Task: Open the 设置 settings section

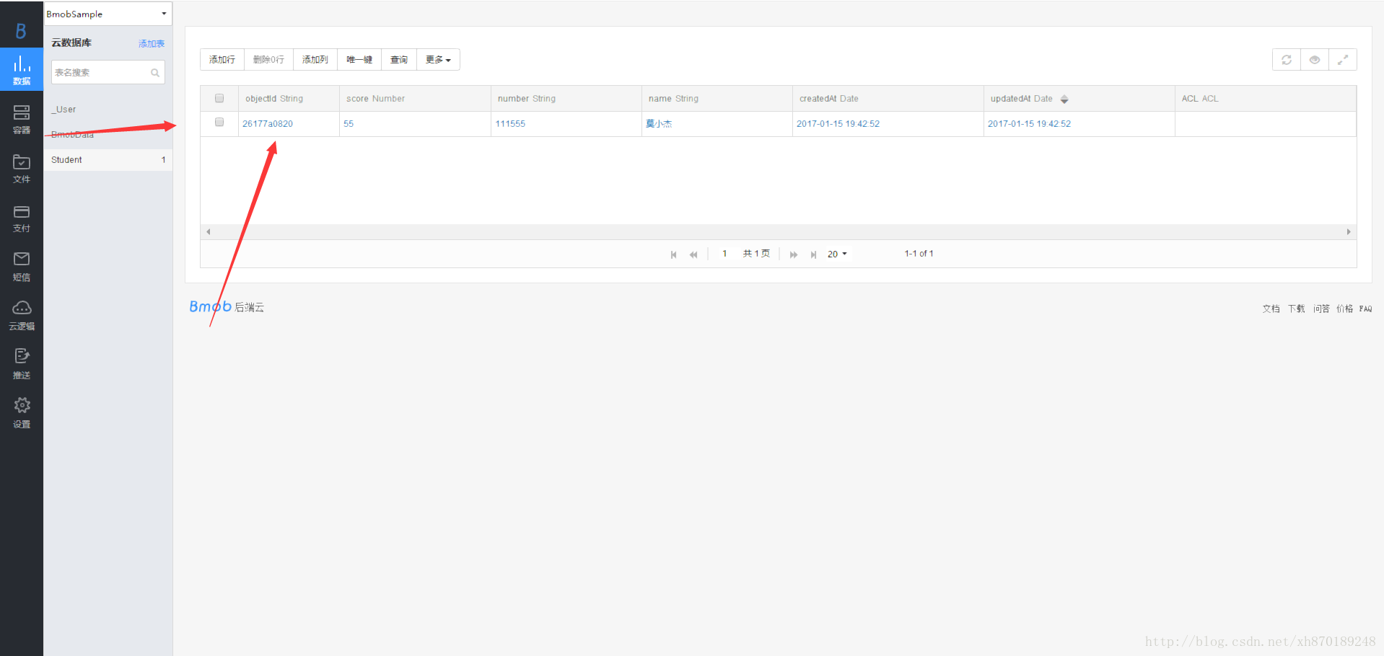Action: click(x=22, y=414)
